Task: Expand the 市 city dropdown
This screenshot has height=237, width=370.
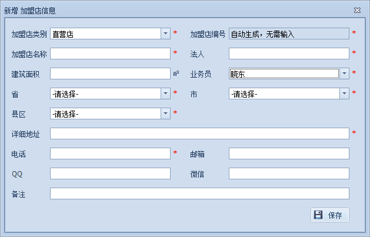Action: click(x=344, y=94)
